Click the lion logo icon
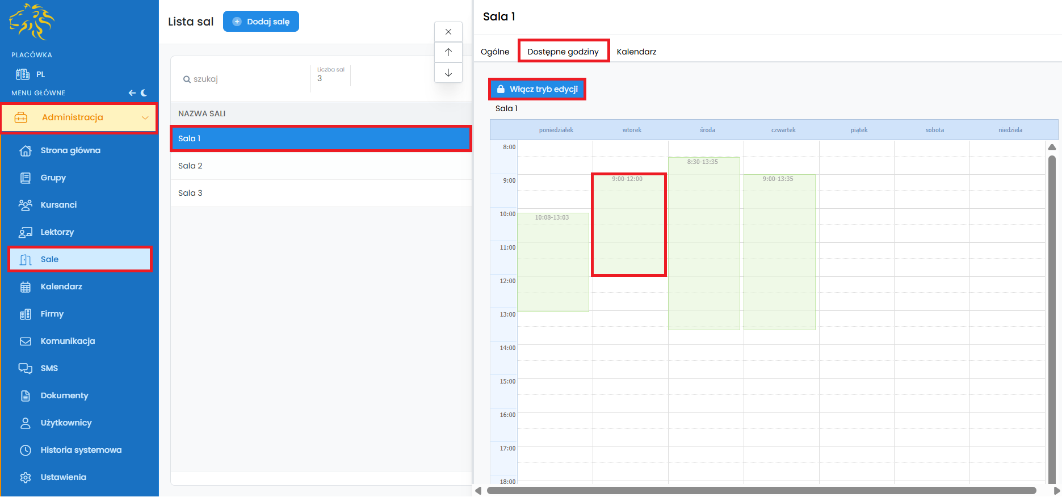Viewport: 1062px width, 497px height. 32,22
